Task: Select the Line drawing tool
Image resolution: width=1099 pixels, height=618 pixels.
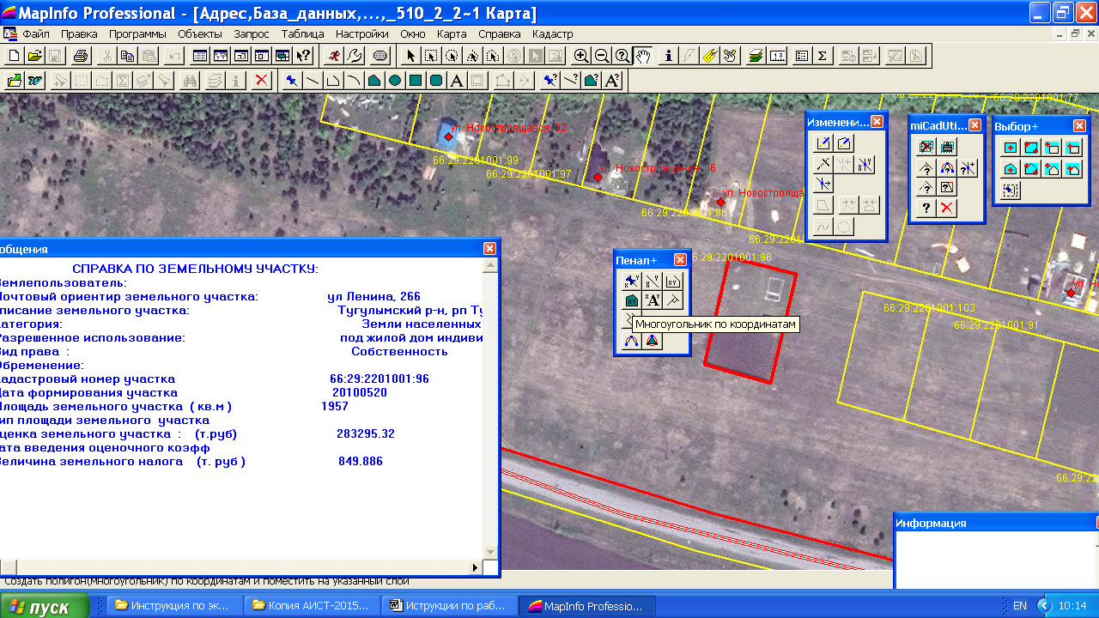Action: coord(313,81)
